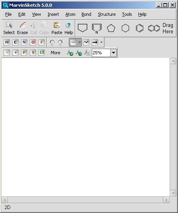Open the Atom menu
Screen dimensions: 178x213
(70, 14)
